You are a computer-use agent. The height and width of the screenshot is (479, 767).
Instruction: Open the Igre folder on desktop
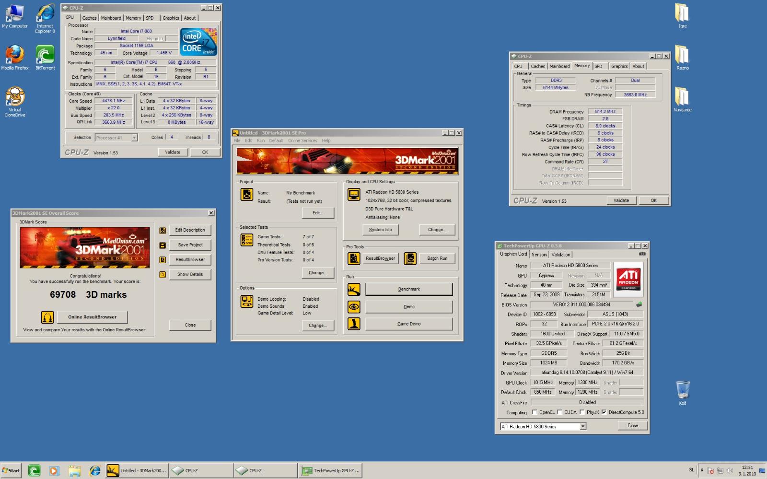tap(682, 16)
